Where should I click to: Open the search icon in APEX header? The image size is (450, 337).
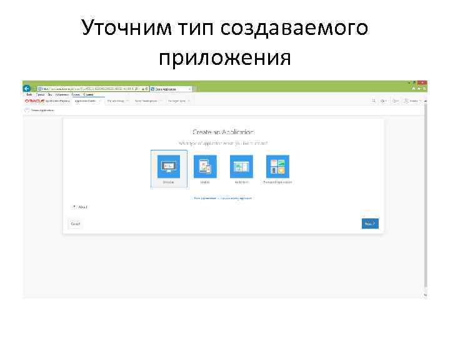pyautogui.click(x=374, y=101)
